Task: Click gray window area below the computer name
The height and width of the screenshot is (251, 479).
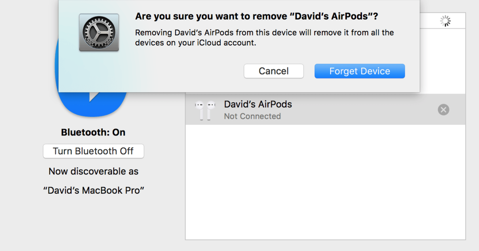Action: click(x=93, y=223)
